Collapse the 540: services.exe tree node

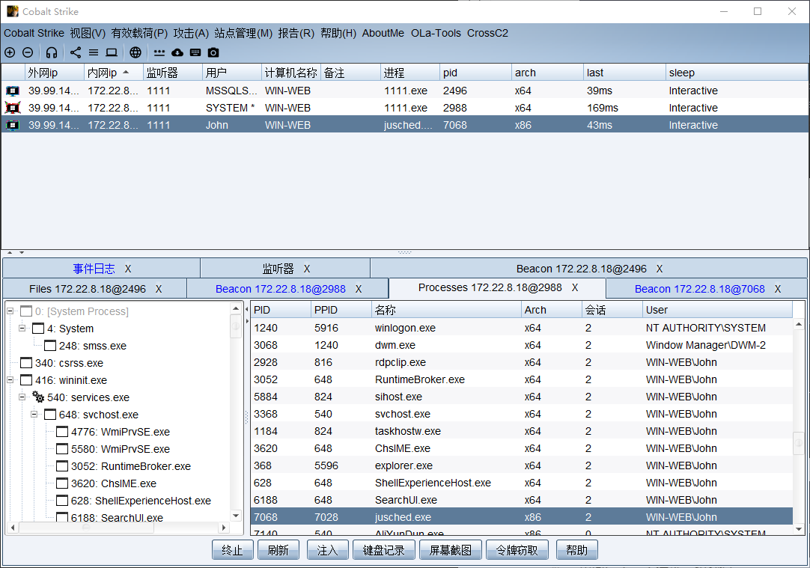[x=22, y=397]
